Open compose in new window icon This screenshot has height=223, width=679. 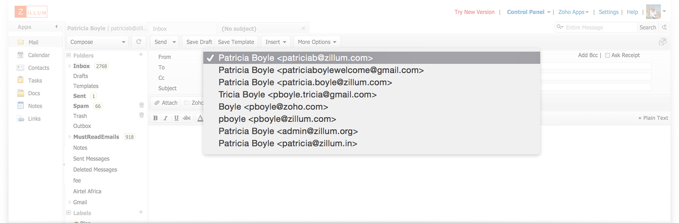click(x=662, y=42)
